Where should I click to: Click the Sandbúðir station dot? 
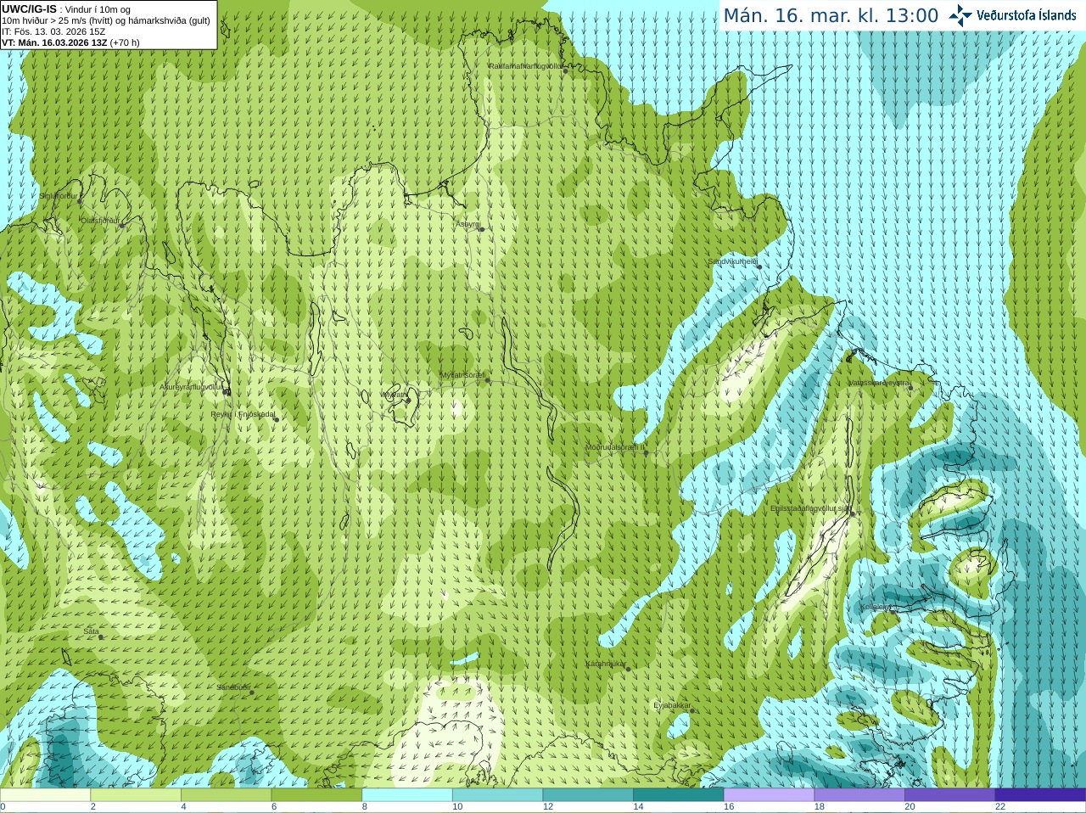coord(251,692)
